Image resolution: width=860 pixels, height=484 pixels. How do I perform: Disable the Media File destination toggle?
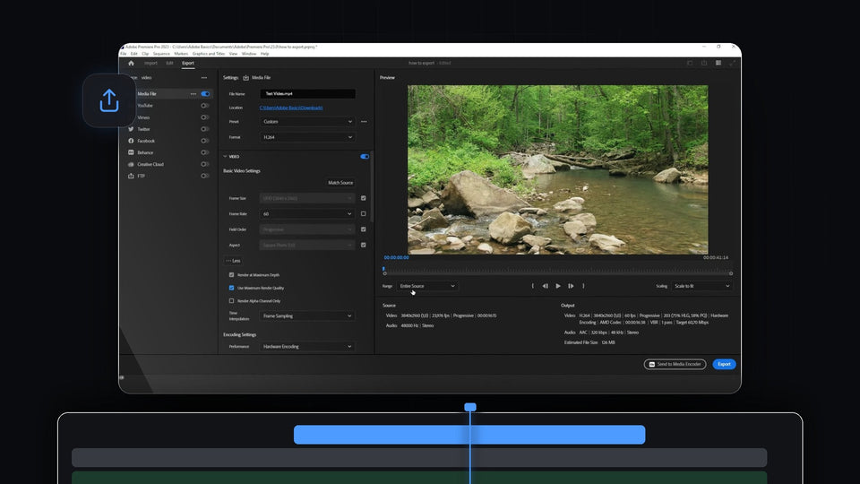tap(205, 94)
